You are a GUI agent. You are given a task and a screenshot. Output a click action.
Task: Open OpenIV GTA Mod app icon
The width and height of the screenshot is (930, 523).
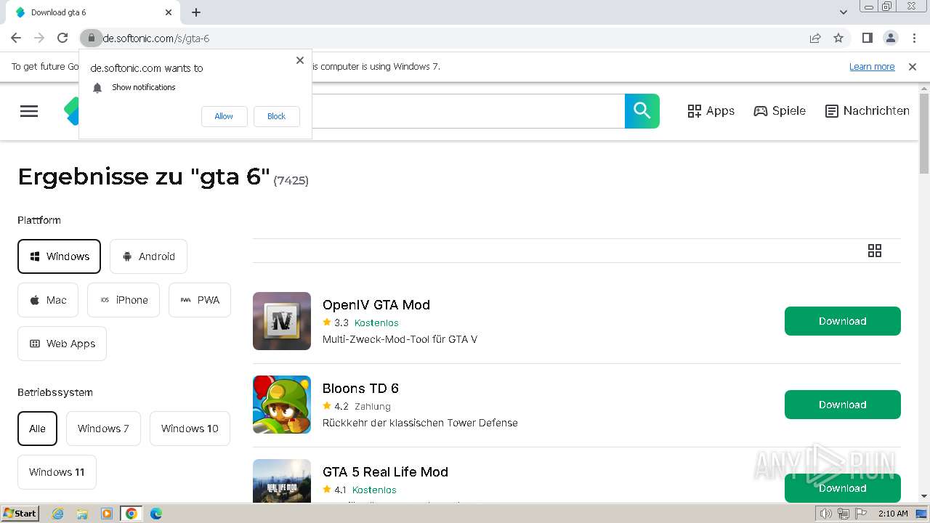(x=282, y=321)
